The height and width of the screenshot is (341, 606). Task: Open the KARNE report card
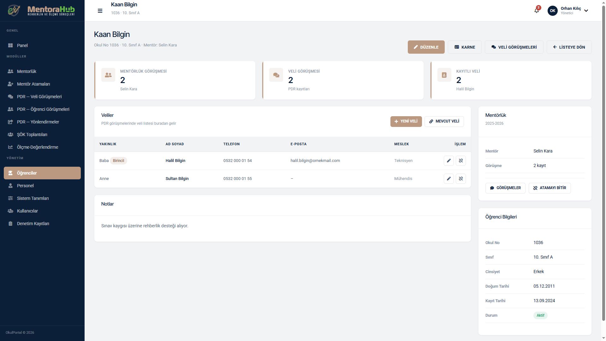tap(465, 47)
